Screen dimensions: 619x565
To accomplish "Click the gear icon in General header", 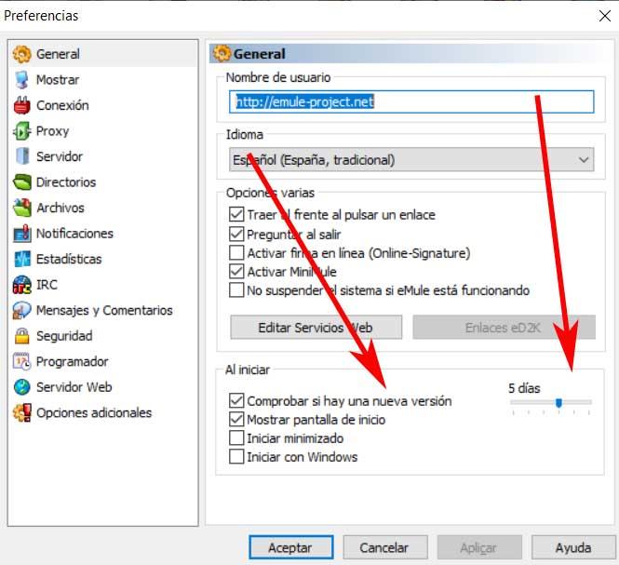I will pos(222,53).
